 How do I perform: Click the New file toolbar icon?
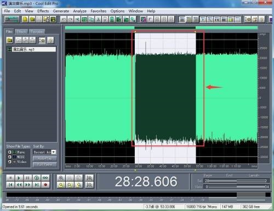tap(25, 19)
